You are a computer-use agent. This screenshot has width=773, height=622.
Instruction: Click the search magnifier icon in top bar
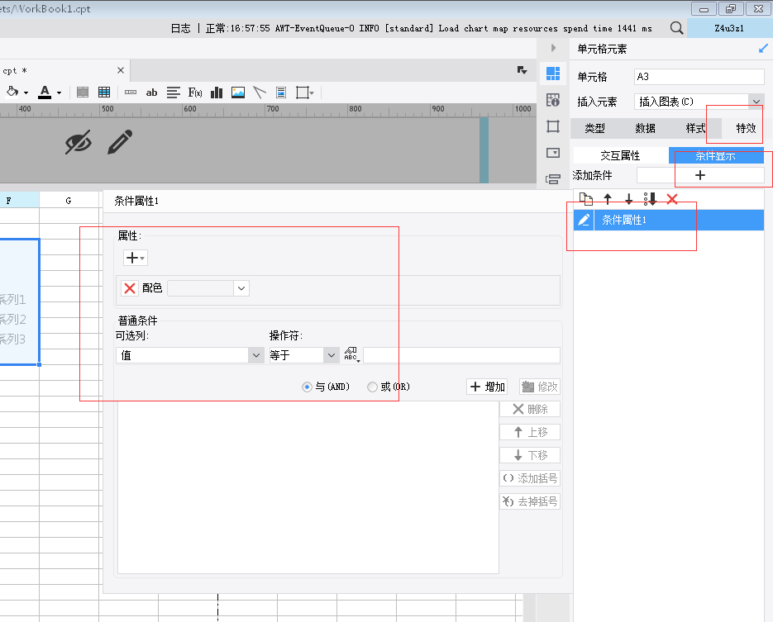pyautogui.click(x=676, y=28)
